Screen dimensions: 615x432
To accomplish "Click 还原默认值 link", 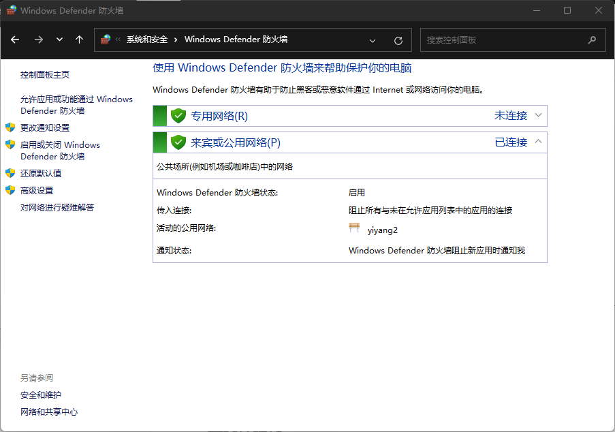I will tap(41, 173).
